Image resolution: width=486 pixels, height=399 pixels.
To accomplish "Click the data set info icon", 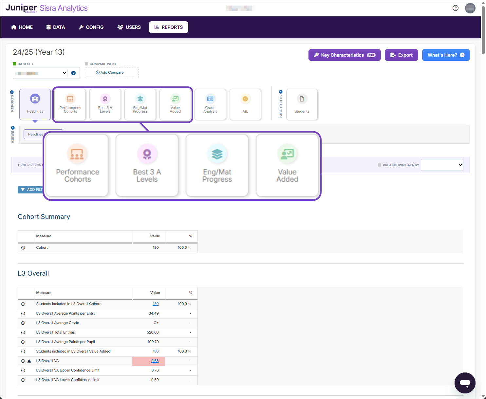I will tap(73, 73).
